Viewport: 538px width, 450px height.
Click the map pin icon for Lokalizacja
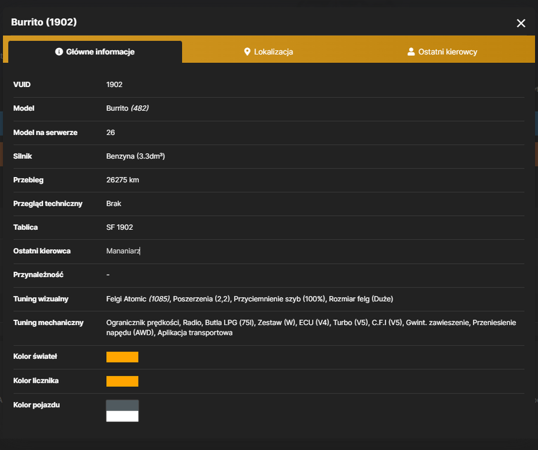click(247, 52)
